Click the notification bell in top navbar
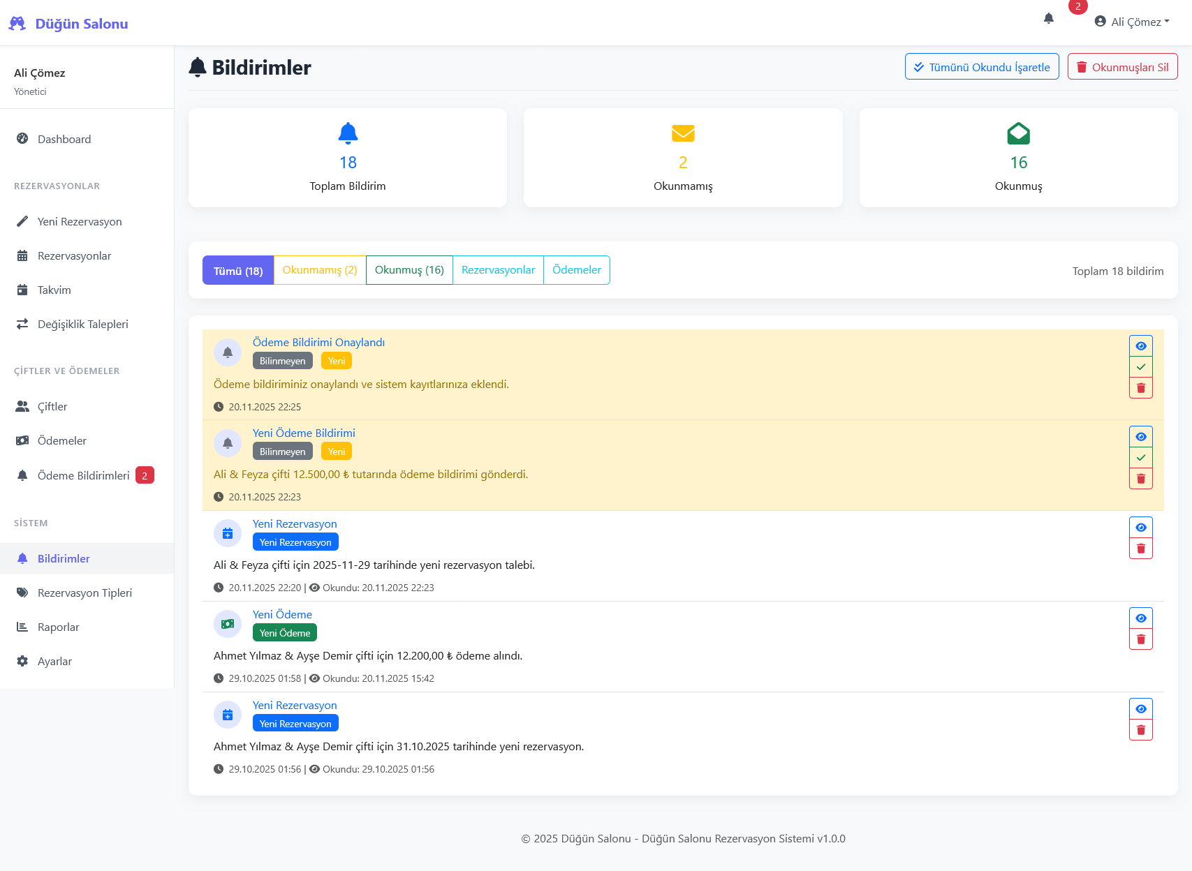Image resolution: width=1192 pixels, height=871 pixels. [x=1048, y=19]
